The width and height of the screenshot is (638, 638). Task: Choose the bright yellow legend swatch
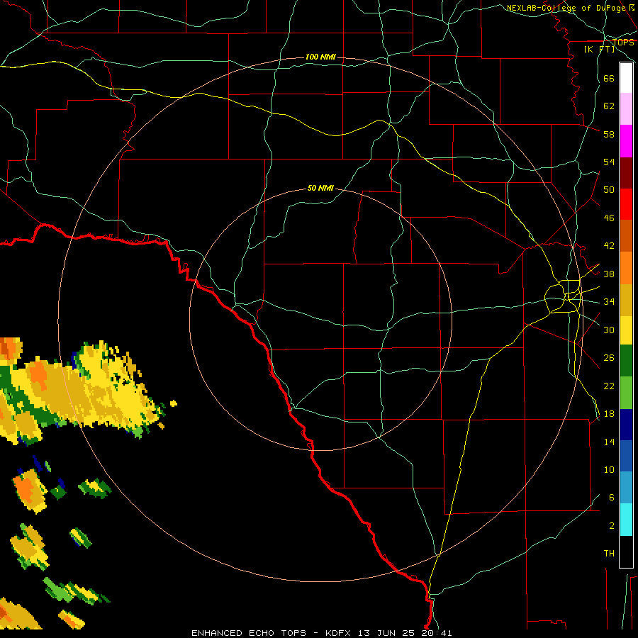click(x=626, y=330)
